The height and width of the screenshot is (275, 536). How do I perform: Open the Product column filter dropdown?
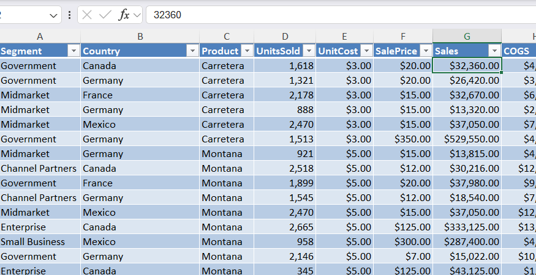(x=247, y=51)
